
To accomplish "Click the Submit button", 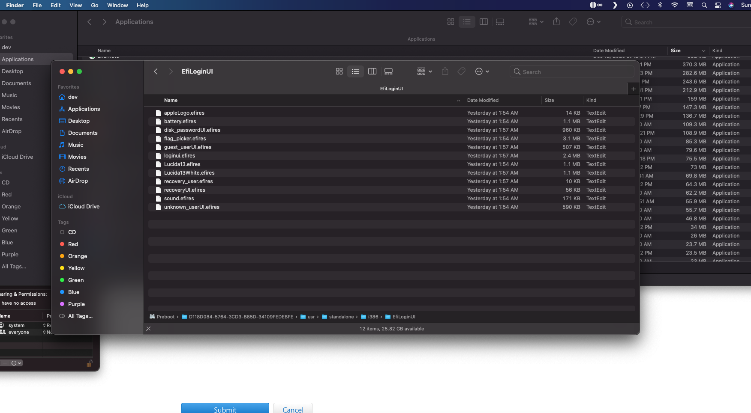I will pyautogui.click(x=225, y=409).
